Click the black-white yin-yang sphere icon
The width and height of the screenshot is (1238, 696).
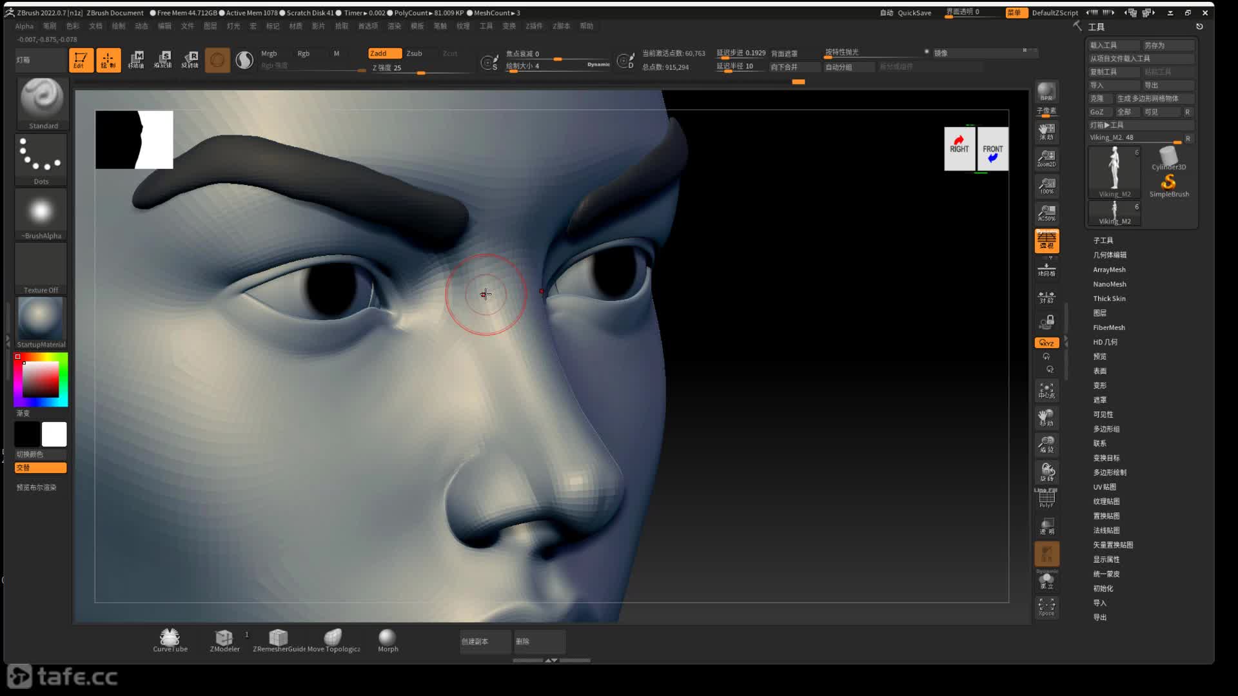click(244, 60)
